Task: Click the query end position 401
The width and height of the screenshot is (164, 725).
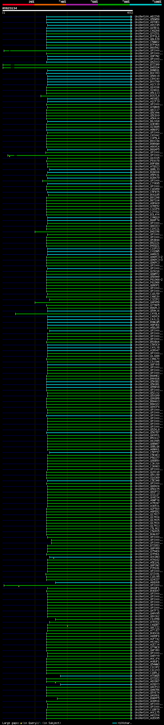Action: tap(129, 13)
